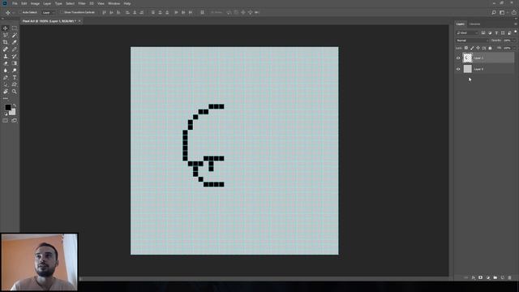This screenshot has height=292, width=519.
Task: Toggle the pixel layers filter
Action: point(483,32)
